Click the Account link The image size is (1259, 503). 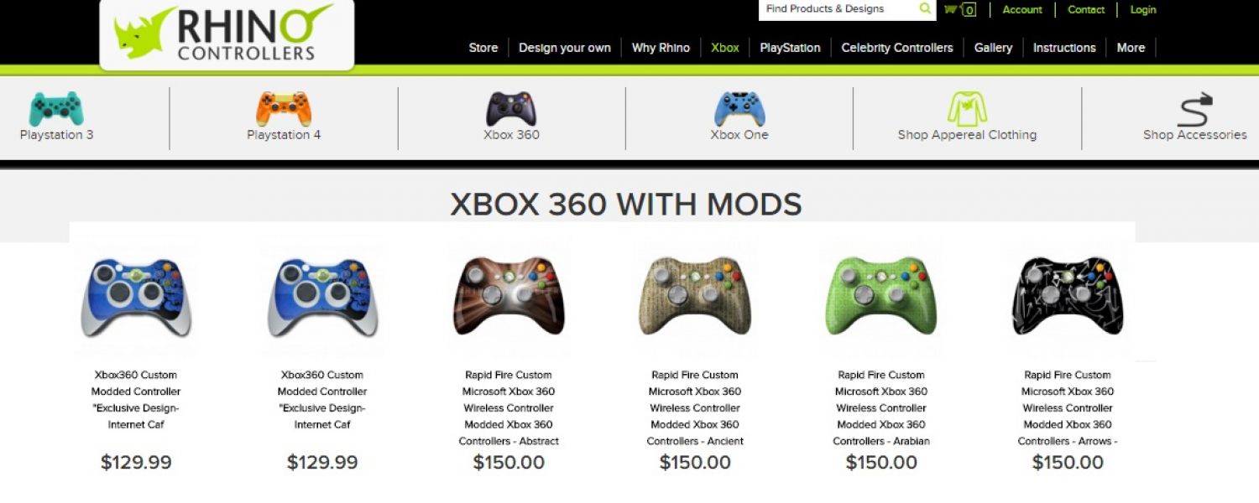1022,10
